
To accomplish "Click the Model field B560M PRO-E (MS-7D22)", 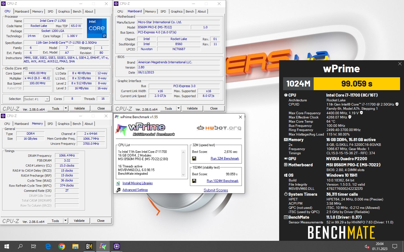I will tap(163, 27).
